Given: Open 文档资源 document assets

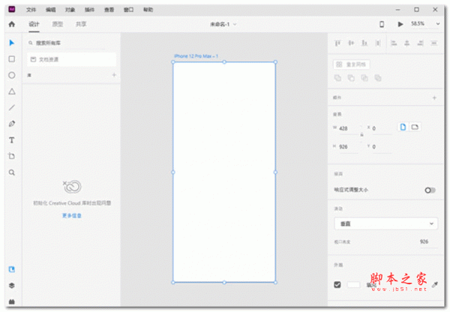Looking at the screenshot, I should [x=72, y=59].
